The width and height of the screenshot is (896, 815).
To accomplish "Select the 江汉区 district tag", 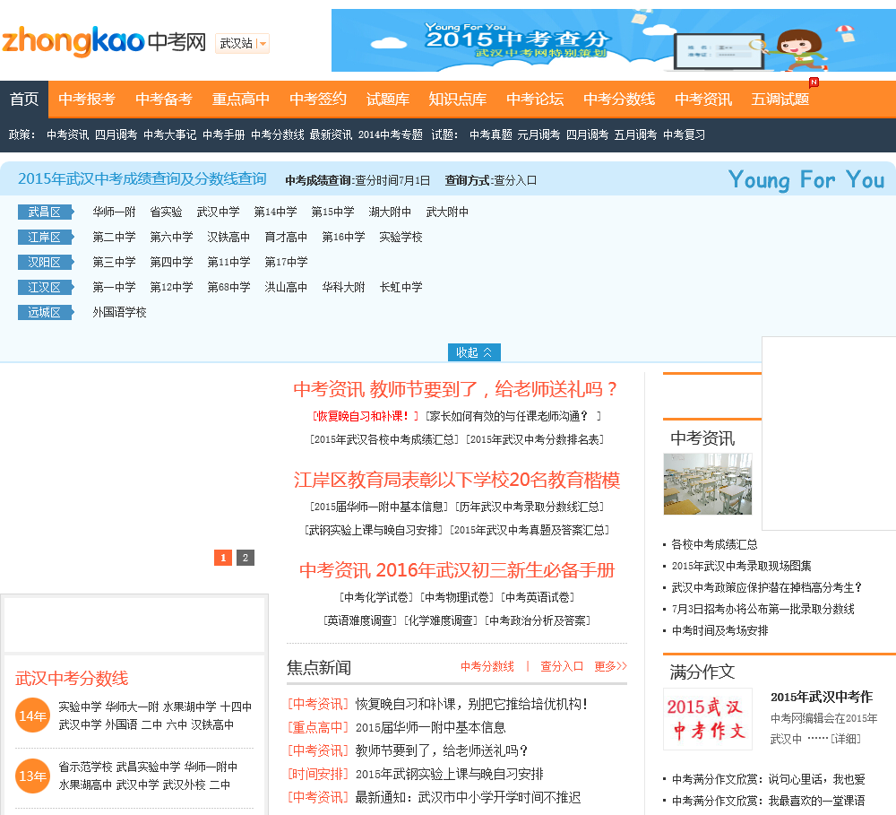I will point(46,287).
